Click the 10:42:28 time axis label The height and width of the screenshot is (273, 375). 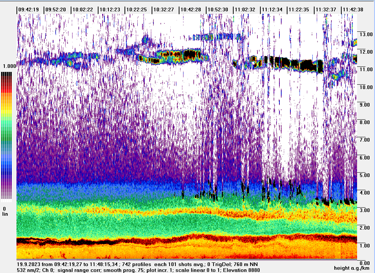pyautogui.click(x=190, y=10)
